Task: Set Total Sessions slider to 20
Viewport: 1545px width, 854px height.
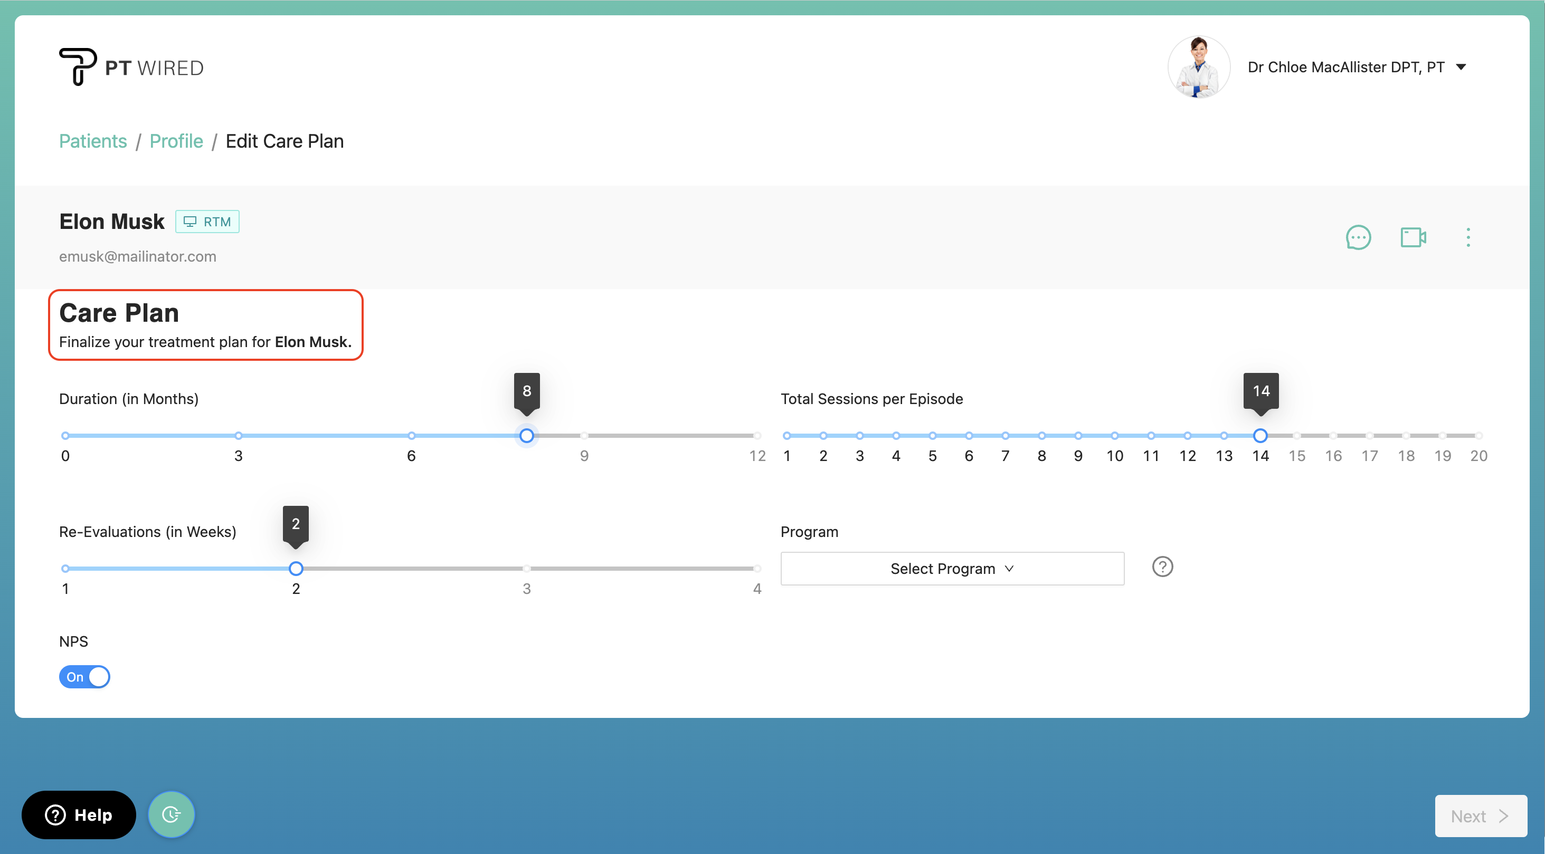Action: [1478, 436]
